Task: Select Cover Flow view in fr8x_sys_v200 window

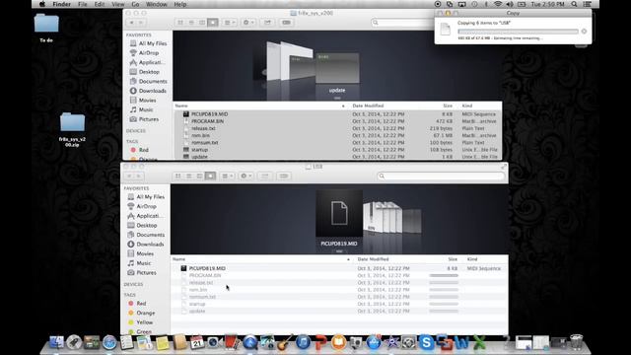Action: coord(213,23)
